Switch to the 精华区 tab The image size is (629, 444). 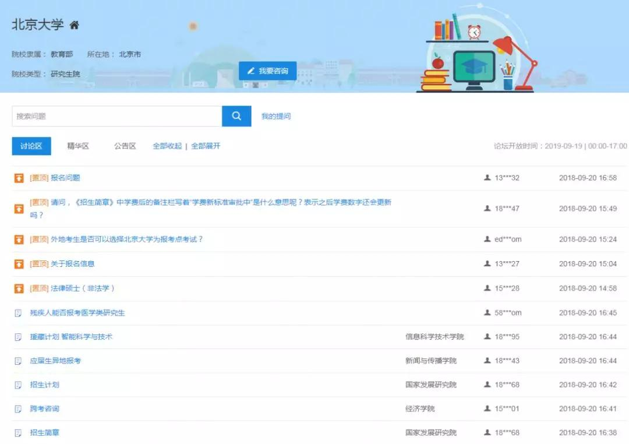coord(78,146)
